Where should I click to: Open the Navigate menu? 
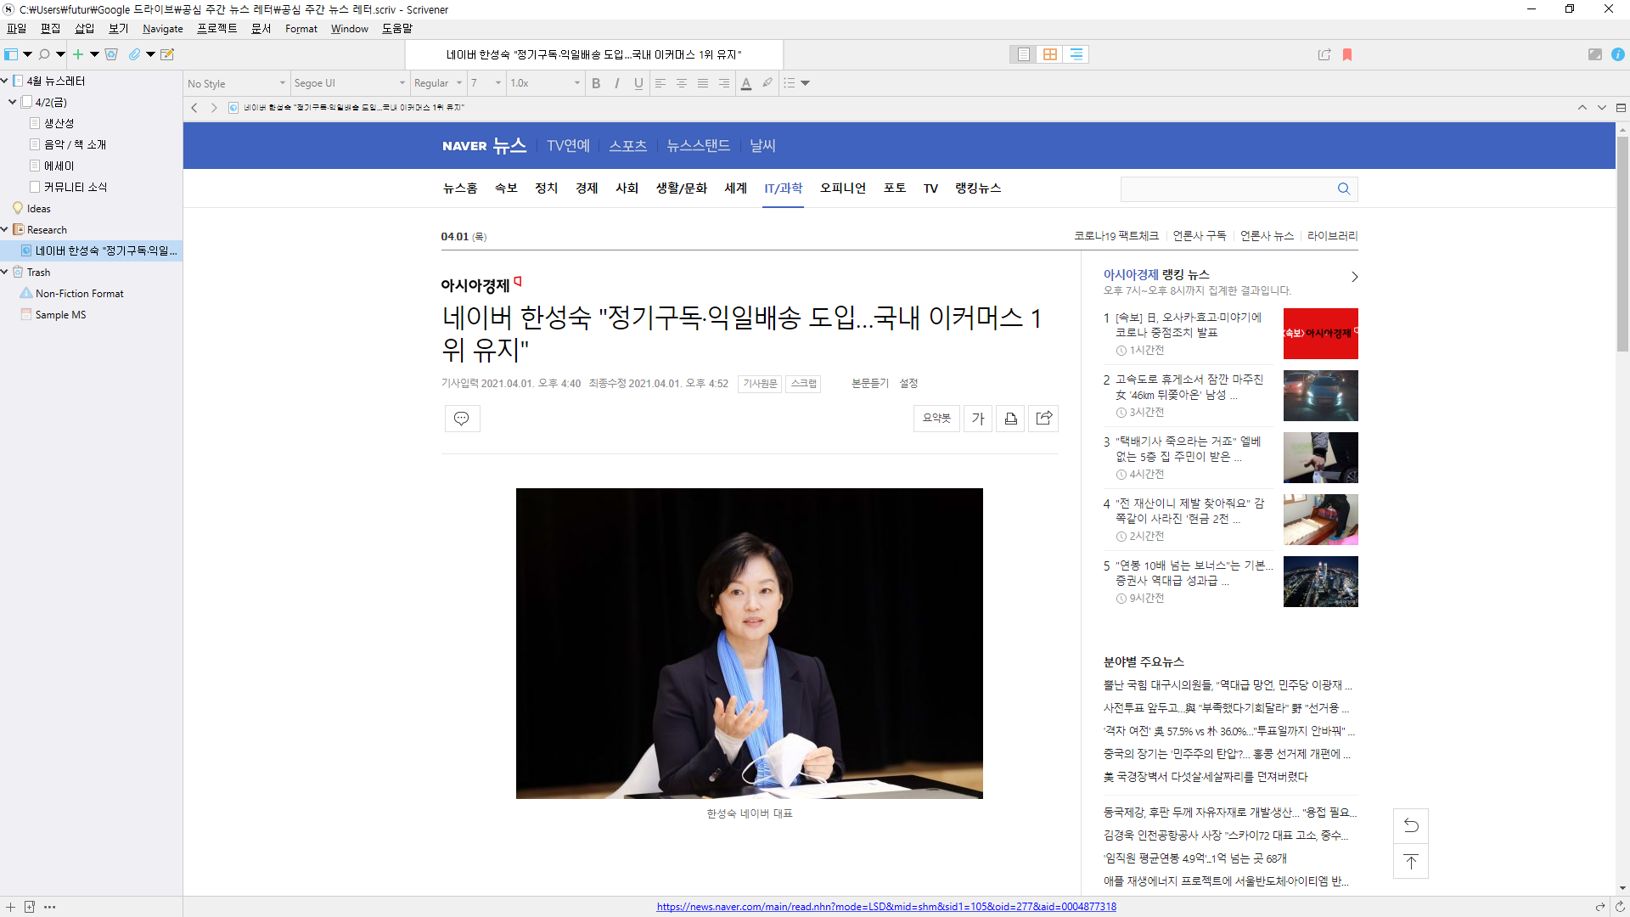tap(163, 29)
